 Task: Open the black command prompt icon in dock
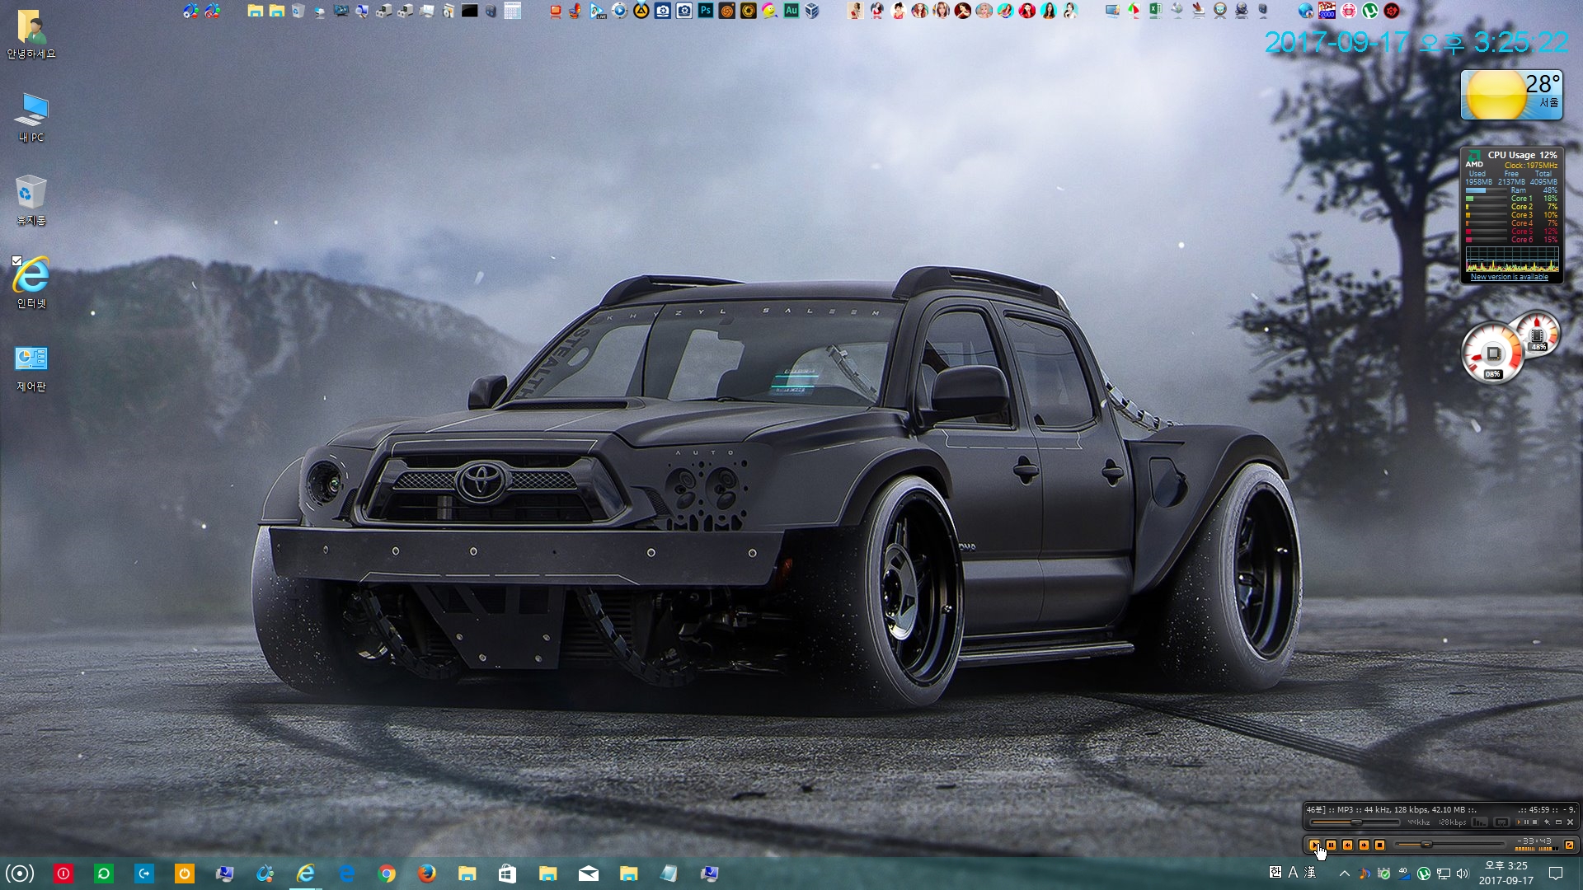click(469, 11)
